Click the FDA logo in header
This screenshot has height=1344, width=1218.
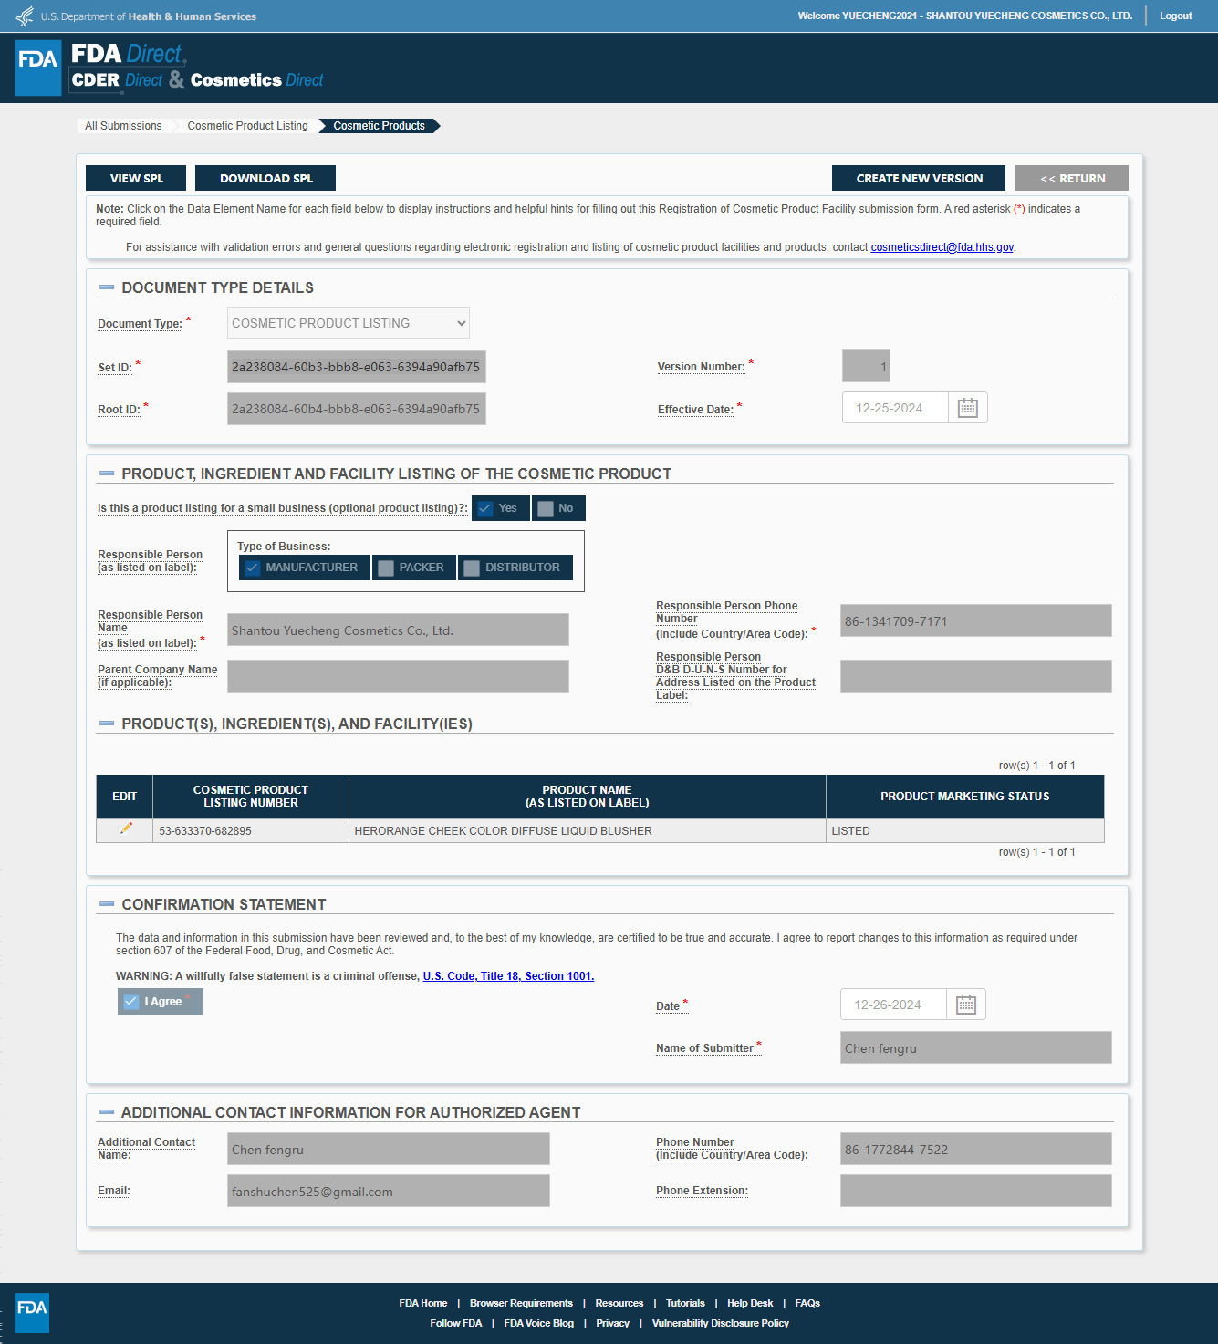pos(38,68)
